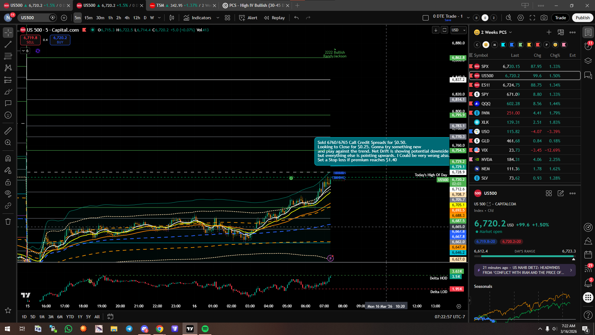Click the magnet mode icon
The image size is (595, 335).
pos(8,159)
